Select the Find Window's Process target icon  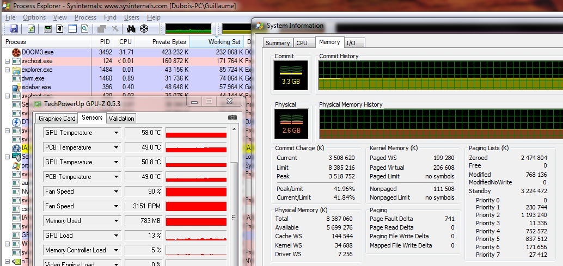[x=144, y=29]
